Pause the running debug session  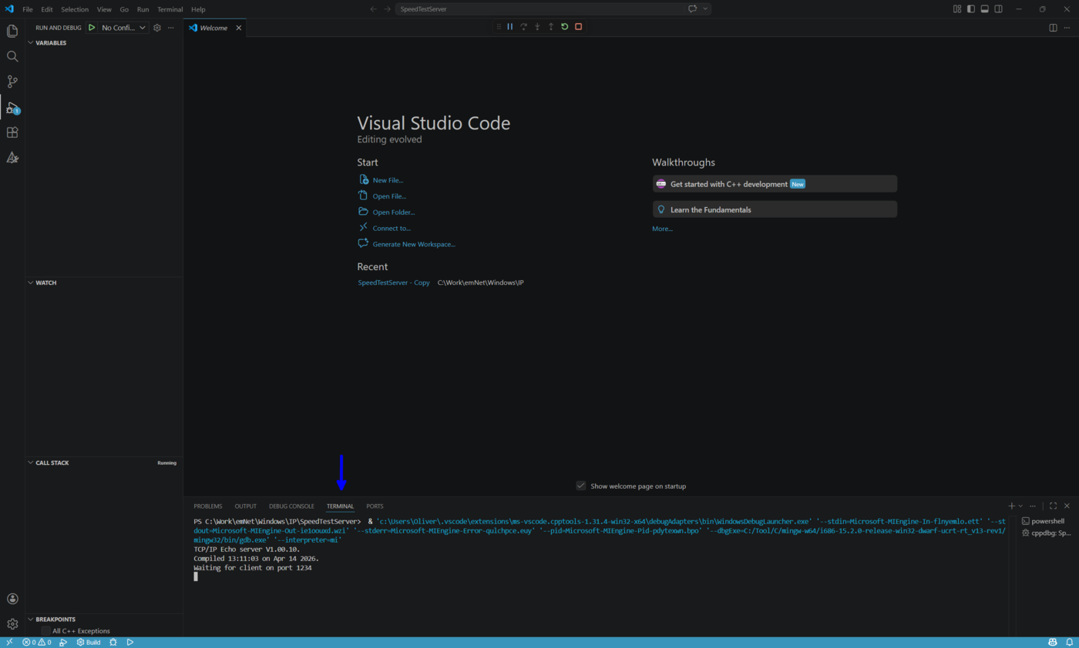pyautogui.click(x=510, y=26)
